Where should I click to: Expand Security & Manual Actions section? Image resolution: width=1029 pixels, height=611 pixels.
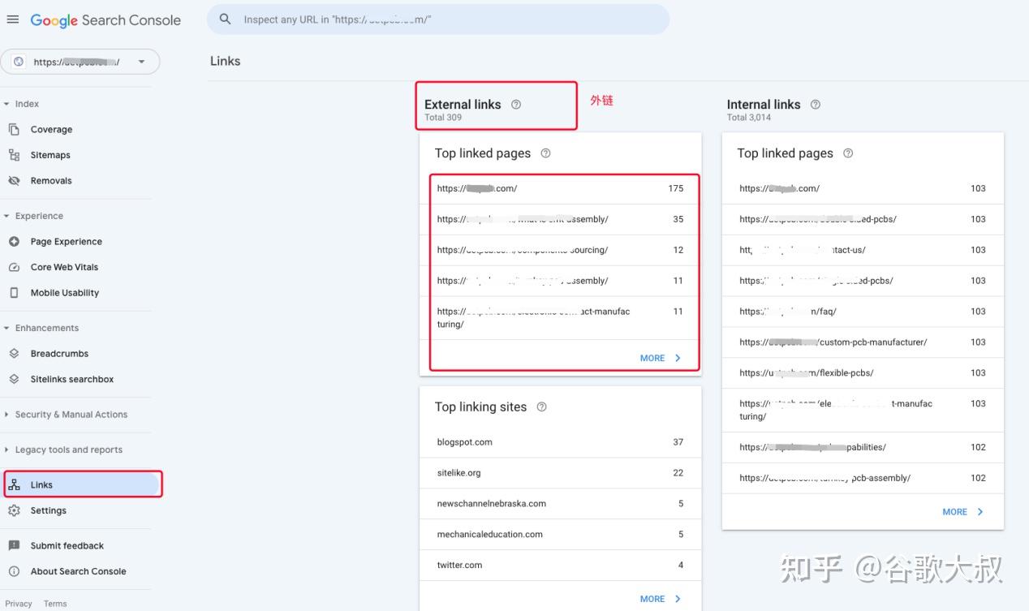coord(7,415)
